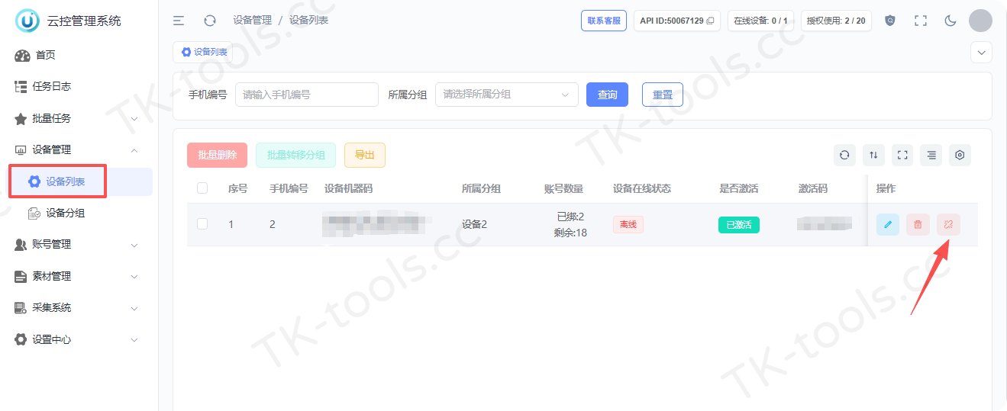Expand the 素材管理 menu chevron
The width and height of the screenshot is (1007, 411).
click(134, 277)
